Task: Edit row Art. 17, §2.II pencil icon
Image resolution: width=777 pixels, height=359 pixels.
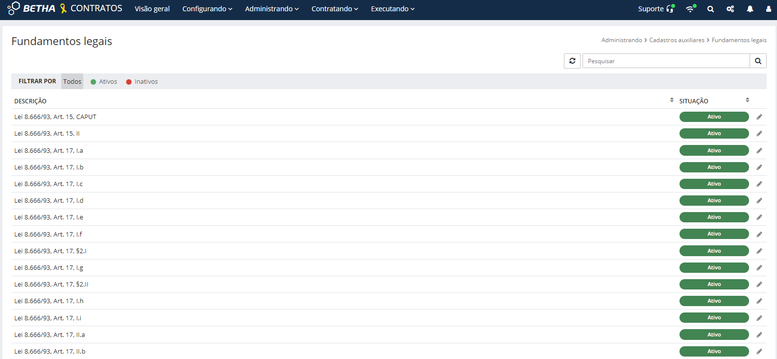Action: (x=759, y=284)
